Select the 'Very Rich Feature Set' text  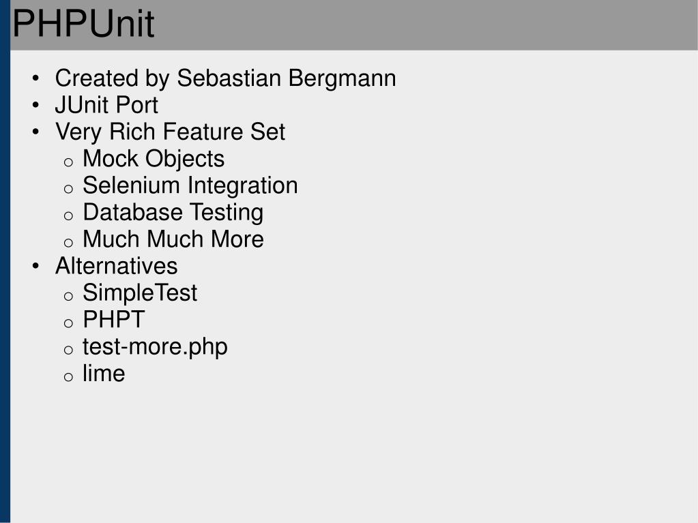coord(170,132)
